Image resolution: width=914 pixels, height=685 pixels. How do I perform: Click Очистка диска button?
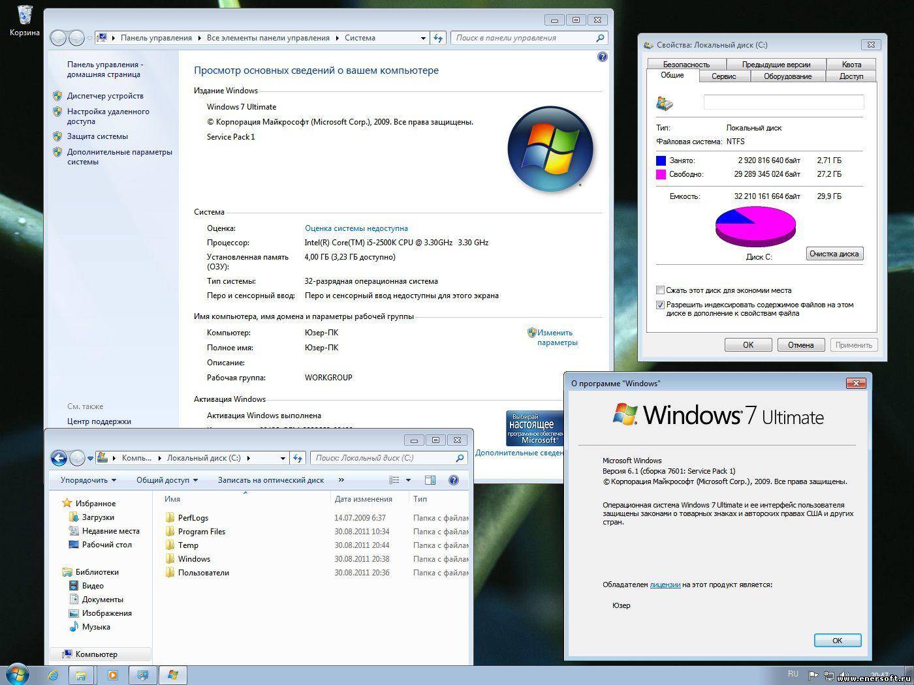[834, 254]
